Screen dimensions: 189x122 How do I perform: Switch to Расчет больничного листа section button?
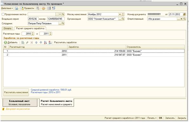click(56, 103)
